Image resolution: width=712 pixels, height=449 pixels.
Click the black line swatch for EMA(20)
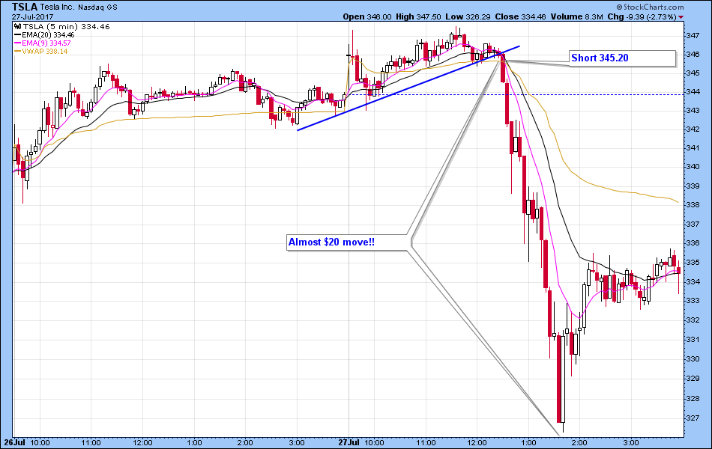pyautogui.click(x=18, y=35)
